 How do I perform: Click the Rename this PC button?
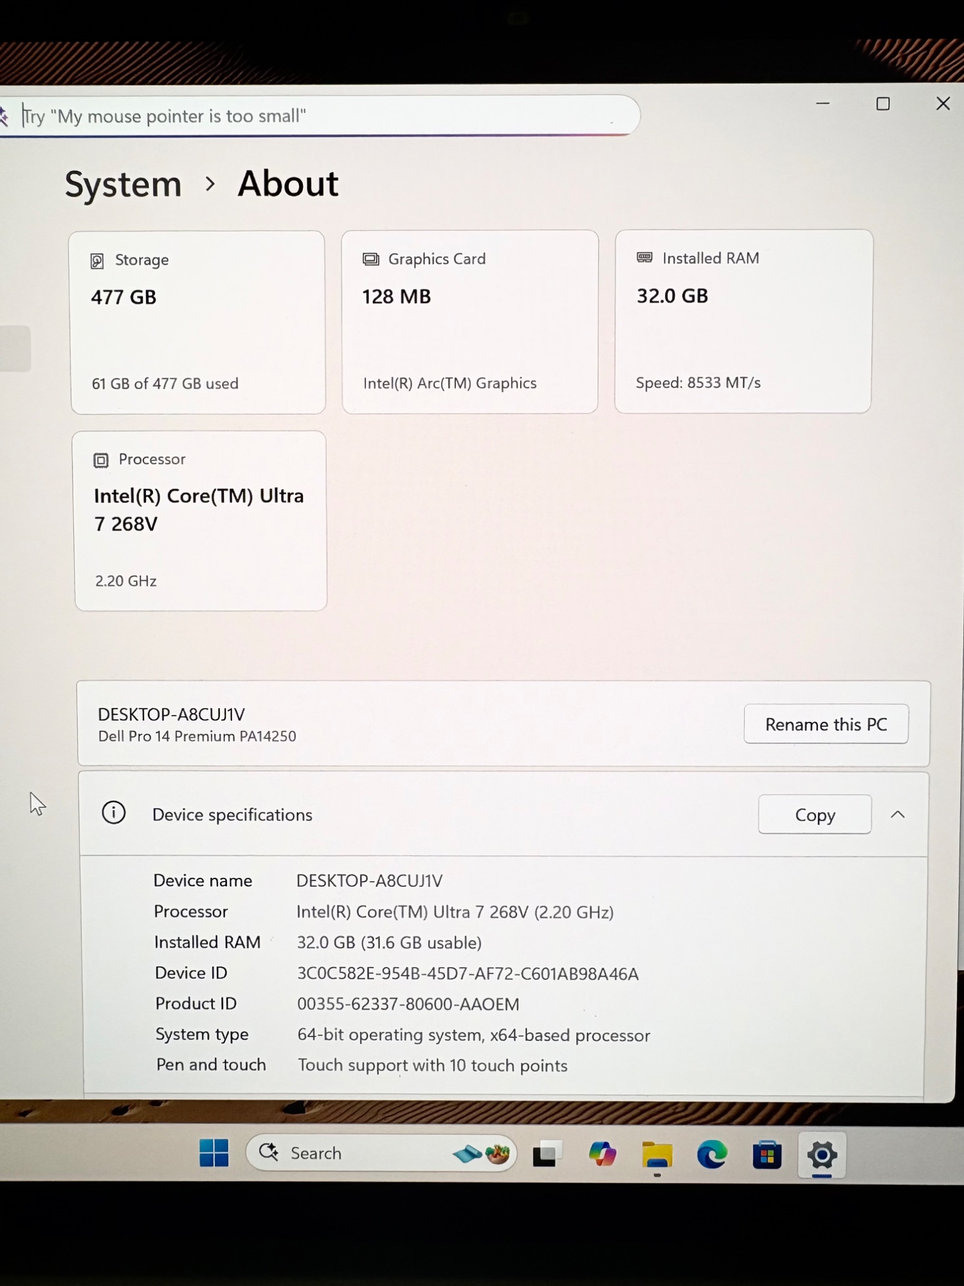tap(826, 724)
